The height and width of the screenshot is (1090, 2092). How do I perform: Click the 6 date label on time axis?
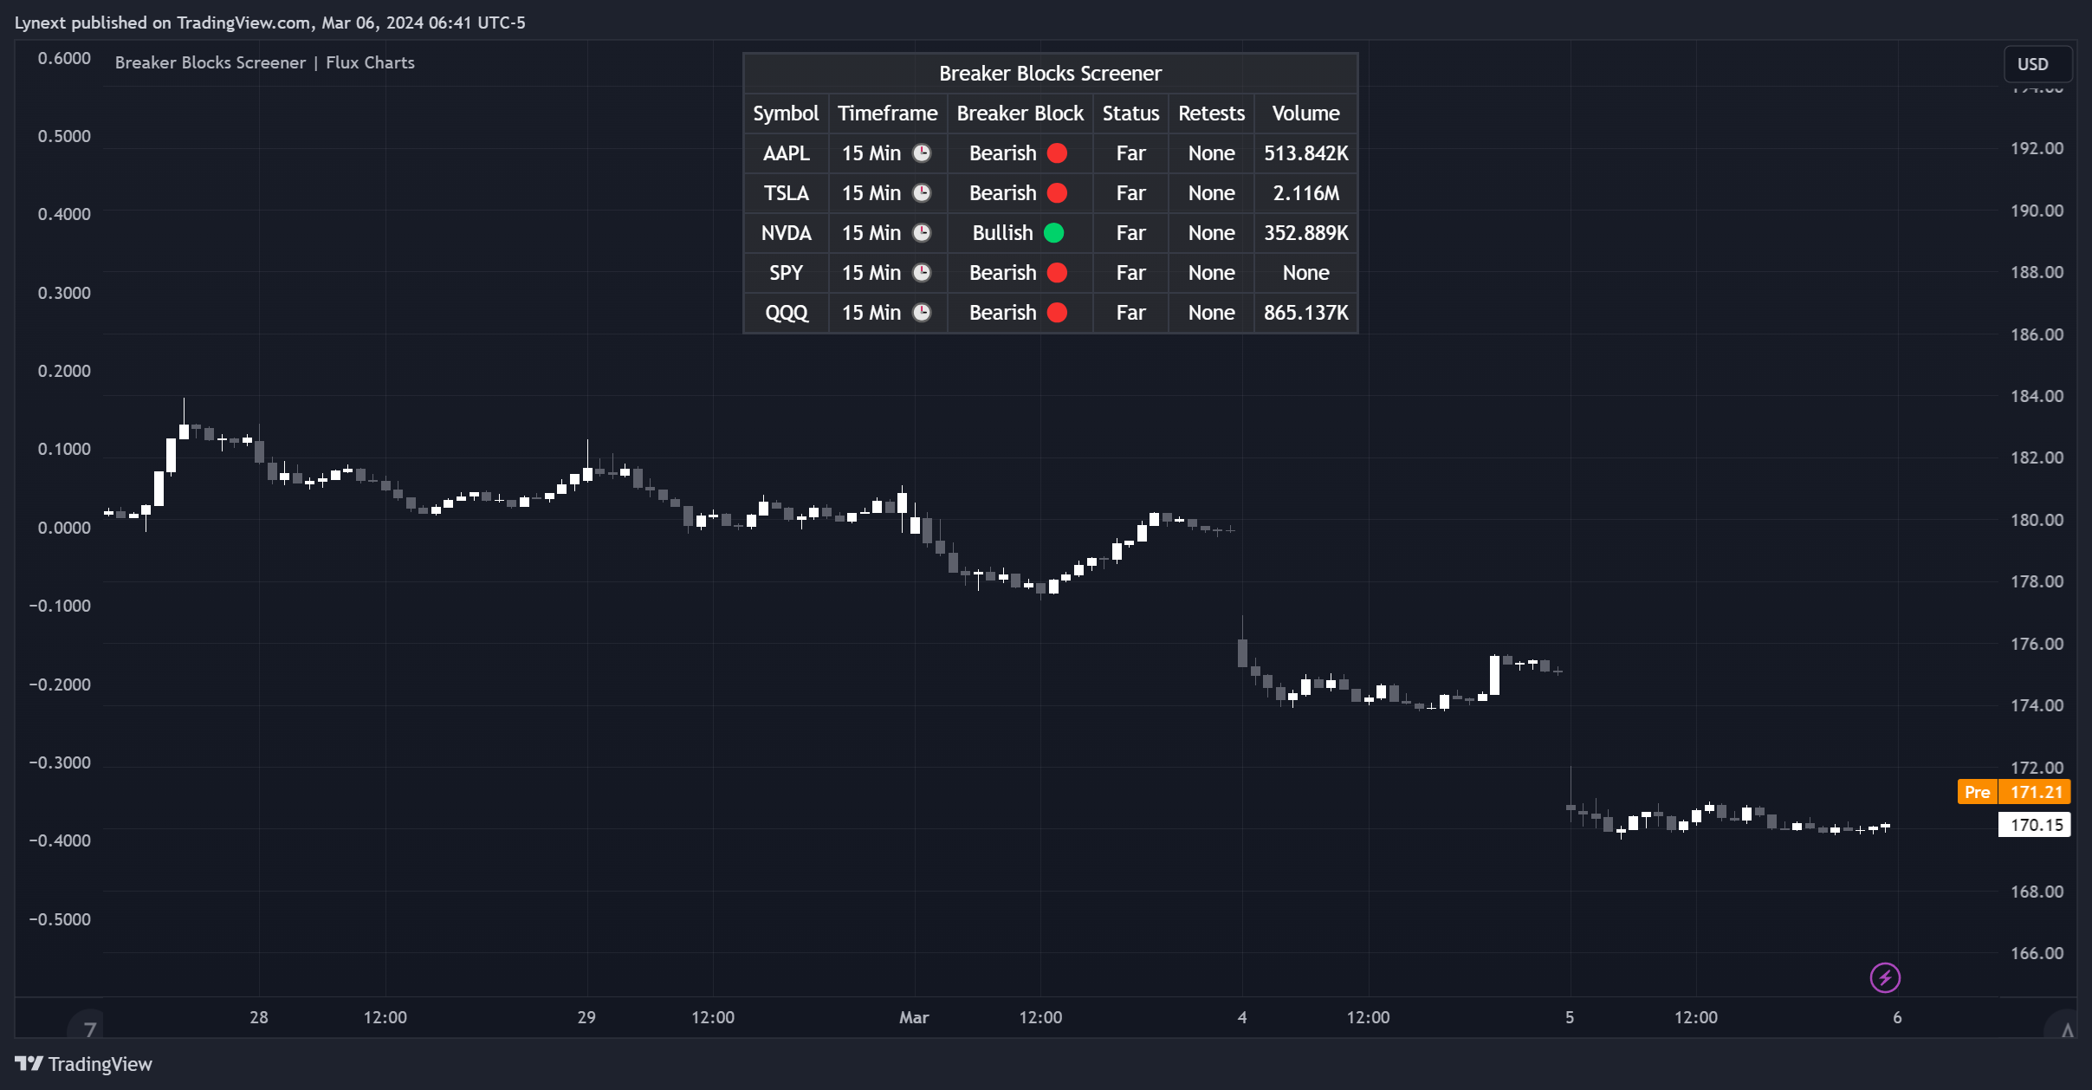1897,1017
